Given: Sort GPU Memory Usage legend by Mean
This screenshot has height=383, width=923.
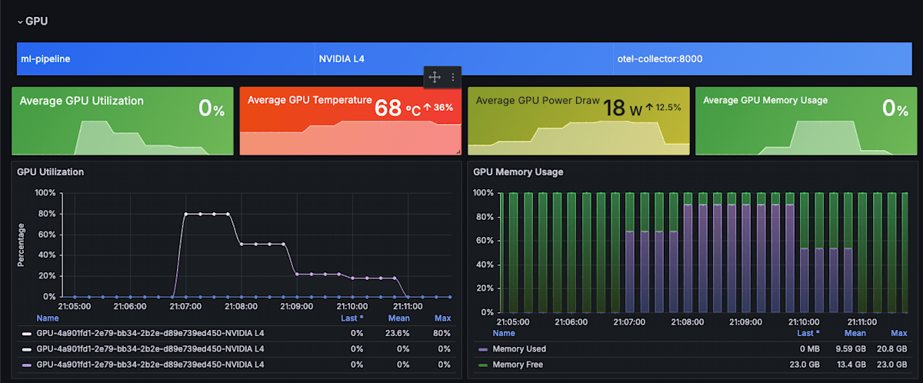Looking at the screenshot, I should pyautogui.click(x=855, y=333).
